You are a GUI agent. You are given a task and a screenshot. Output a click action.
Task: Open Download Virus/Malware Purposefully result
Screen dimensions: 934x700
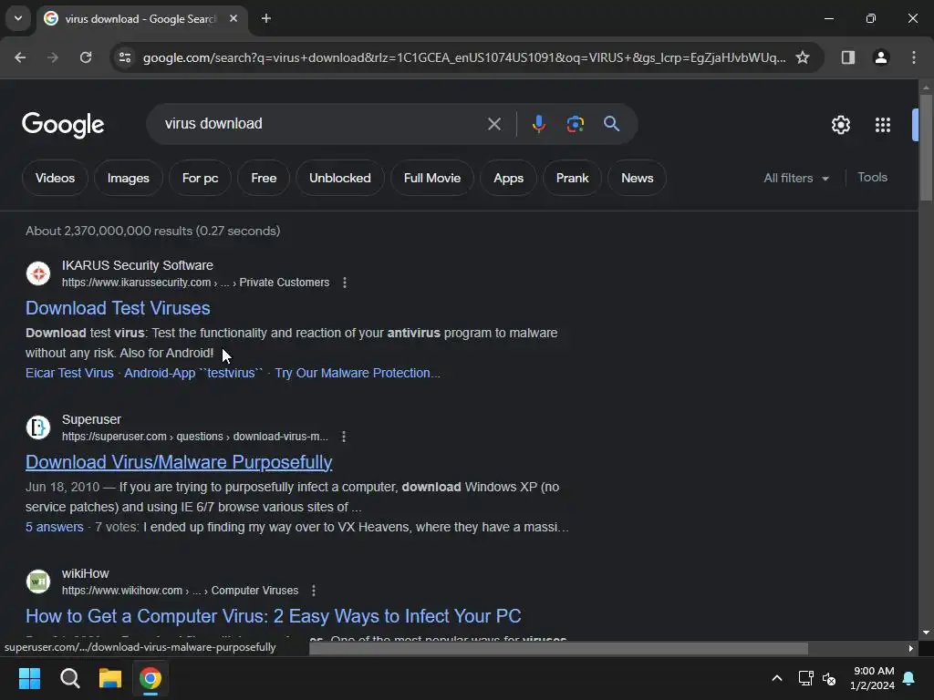(x=179, y=462)
